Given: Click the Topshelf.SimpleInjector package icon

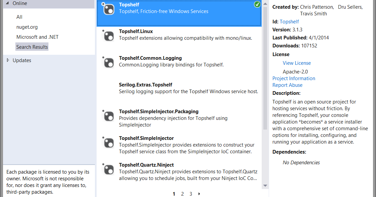Looking at the screenshot, I should (x=108, y=142).
